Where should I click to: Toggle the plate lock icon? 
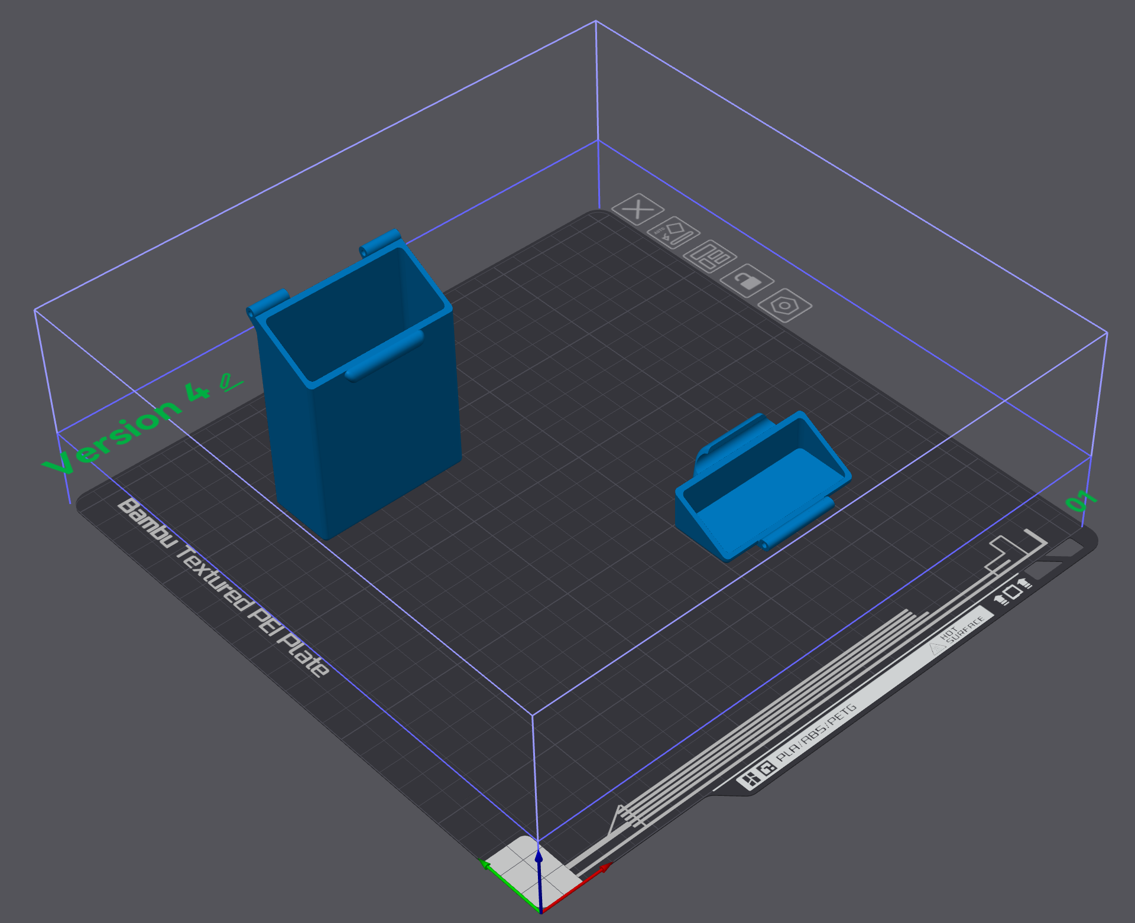pos(747,281)
